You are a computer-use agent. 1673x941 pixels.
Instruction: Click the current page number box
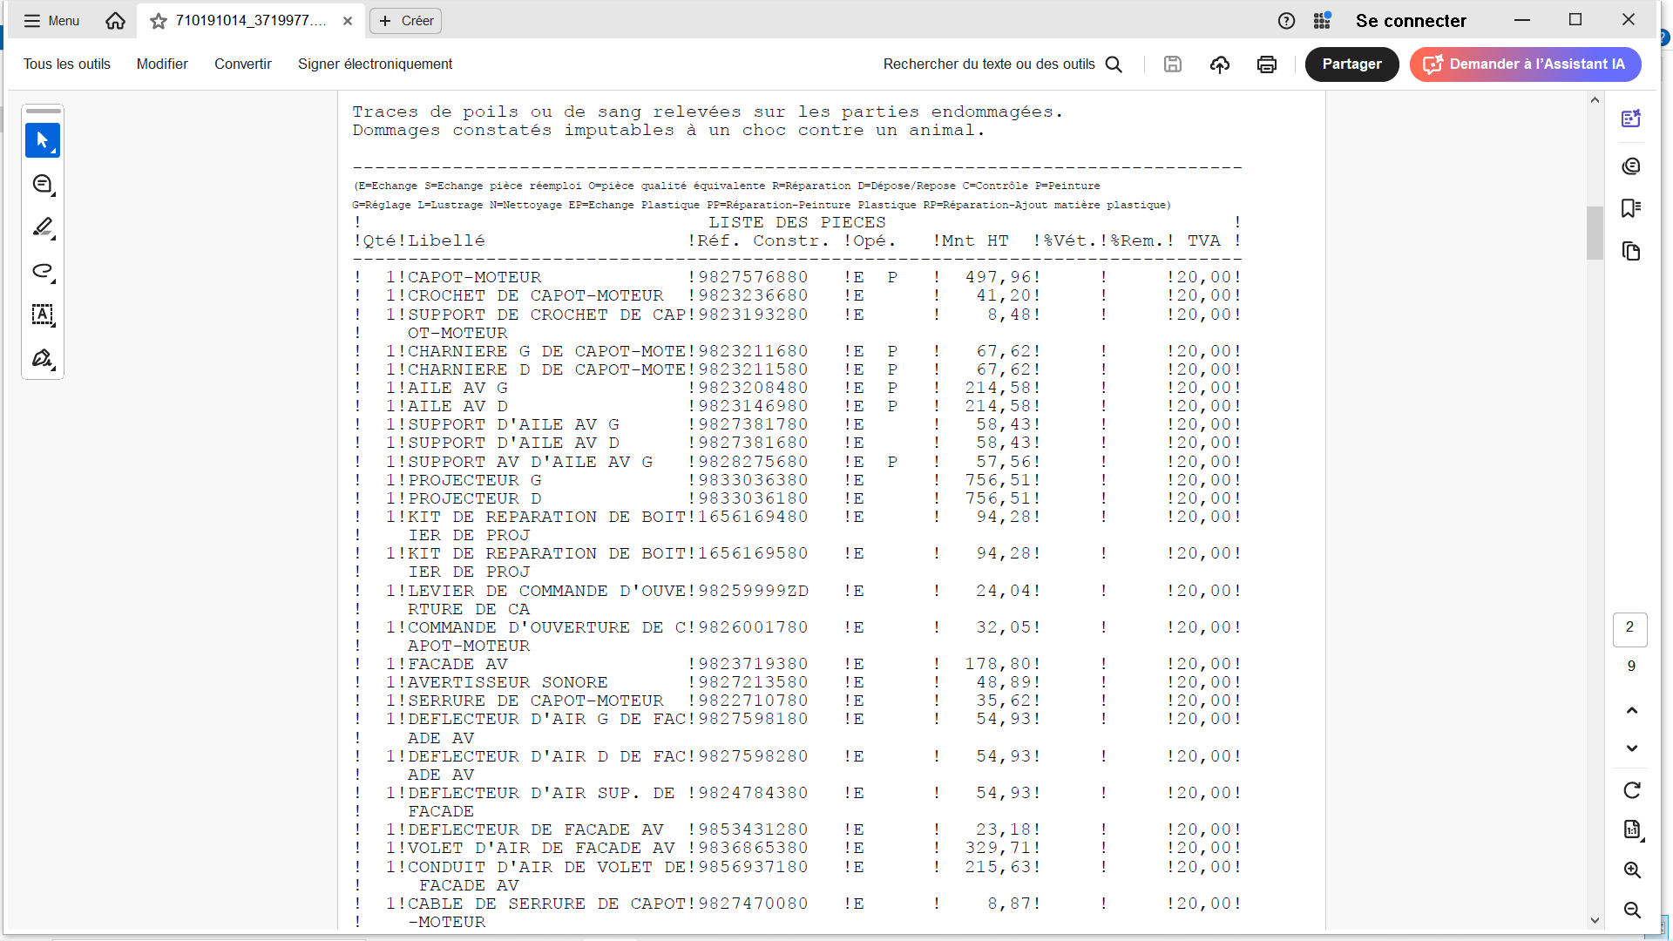(1629, 627)
